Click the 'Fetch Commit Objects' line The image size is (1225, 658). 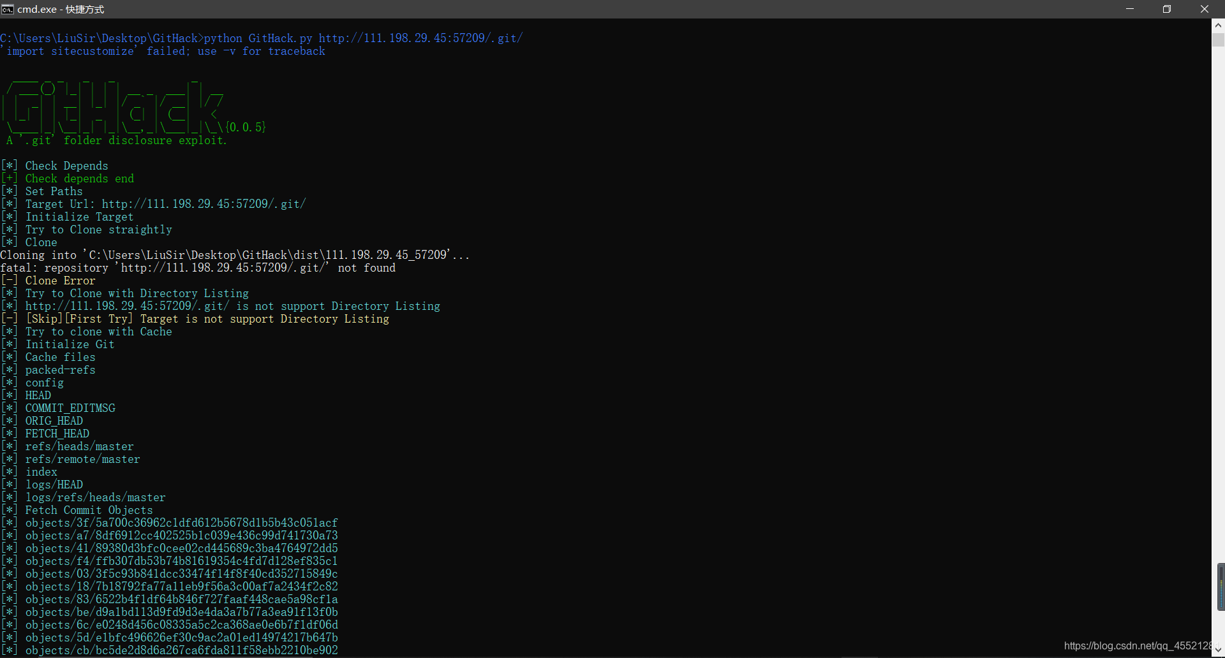pos(77,510)
